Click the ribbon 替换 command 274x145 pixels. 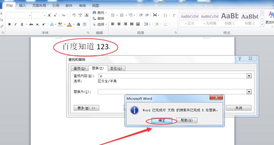coord(98,18)
